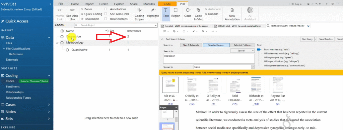The image size is (343, 130).
Task: Select the Methodology code circle
Action: pyautogui.click(x=62, y=43)
